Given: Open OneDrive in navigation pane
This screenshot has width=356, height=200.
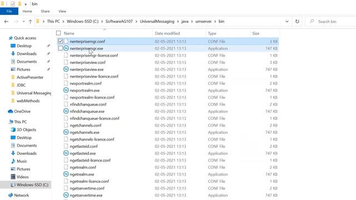Looking at the screenshot, I should [x=22, y=111].
